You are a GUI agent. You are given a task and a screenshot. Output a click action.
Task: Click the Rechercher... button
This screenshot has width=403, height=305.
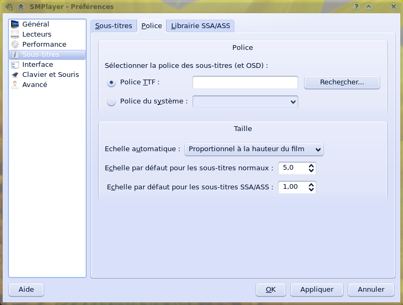[x=342, y=82]
